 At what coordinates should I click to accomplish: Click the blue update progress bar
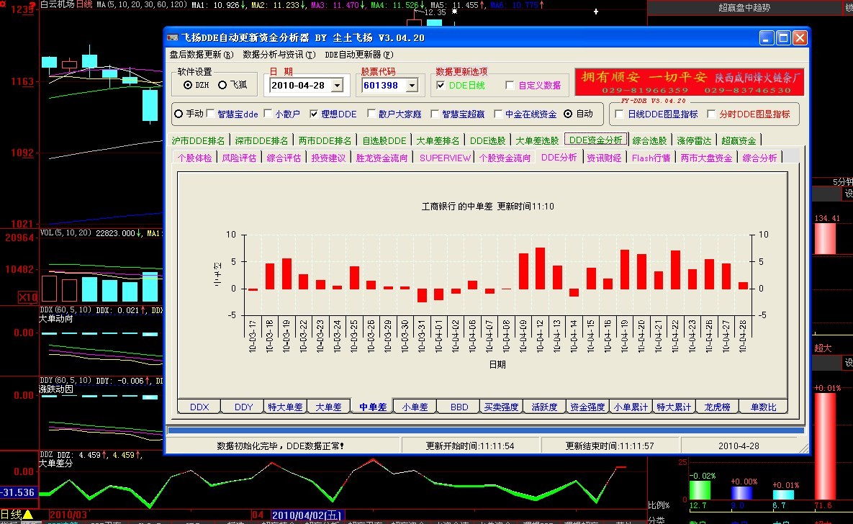pyautogui.click(x=486, y=430)
